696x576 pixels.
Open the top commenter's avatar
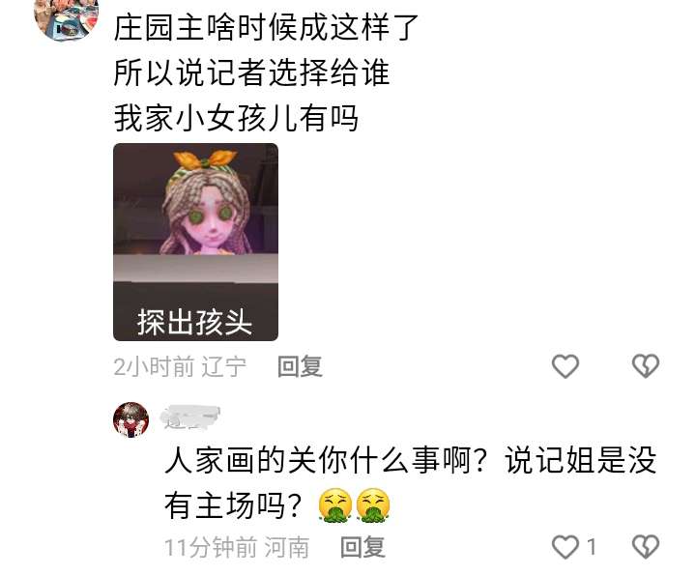click(66, 19)
